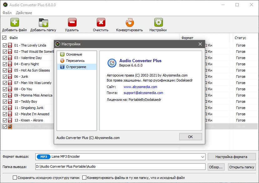Click the Add Folder toolbar icon
This screenshot has height=183, width=259.
click(43, 22)
